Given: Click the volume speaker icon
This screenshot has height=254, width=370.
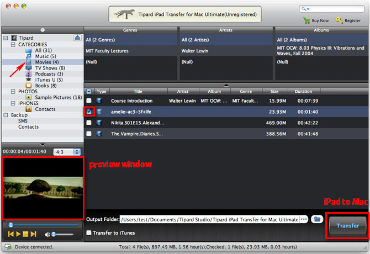Looking at the screenshot, I should [x=47, y=234].
